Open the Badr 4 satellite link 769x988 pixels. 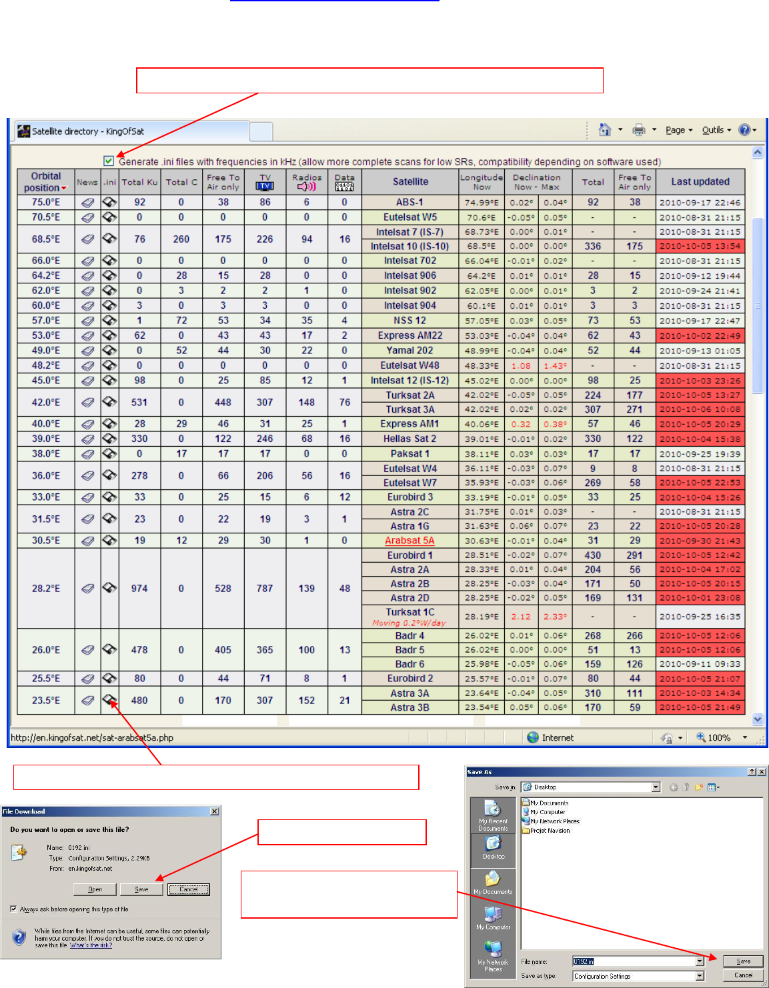click(x=410, y=635)
